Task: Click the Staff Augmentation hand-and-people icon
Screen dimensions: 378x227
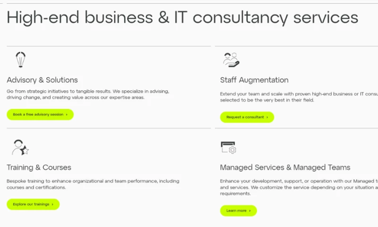Action: tap(231, 60)
